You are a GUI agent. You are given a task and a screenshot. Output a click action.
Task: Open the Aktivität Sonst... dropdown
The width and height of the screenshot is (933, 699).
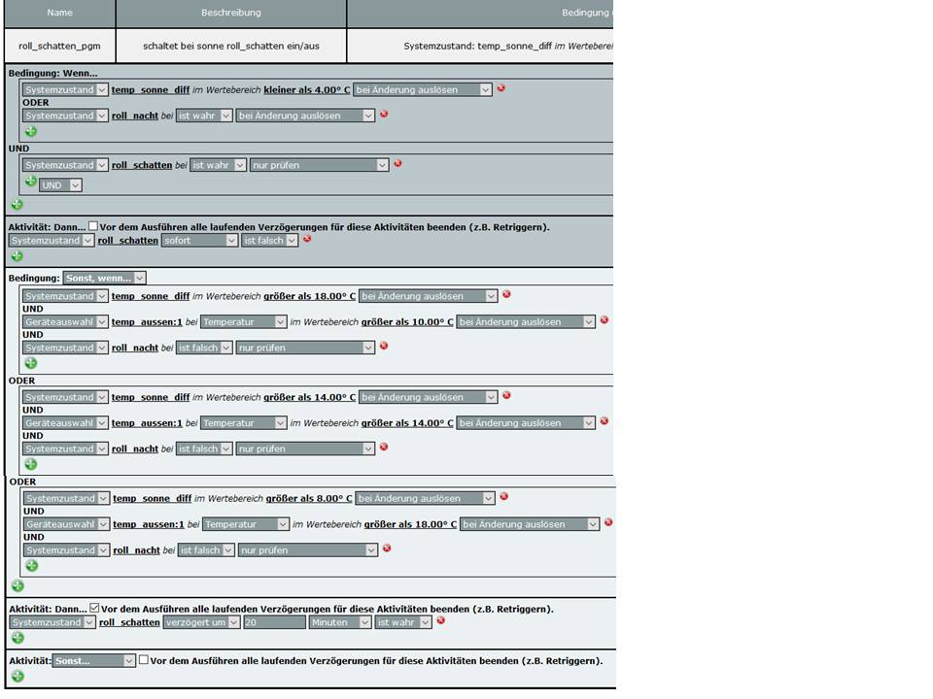pyautogui.click(x=94, y=660)
